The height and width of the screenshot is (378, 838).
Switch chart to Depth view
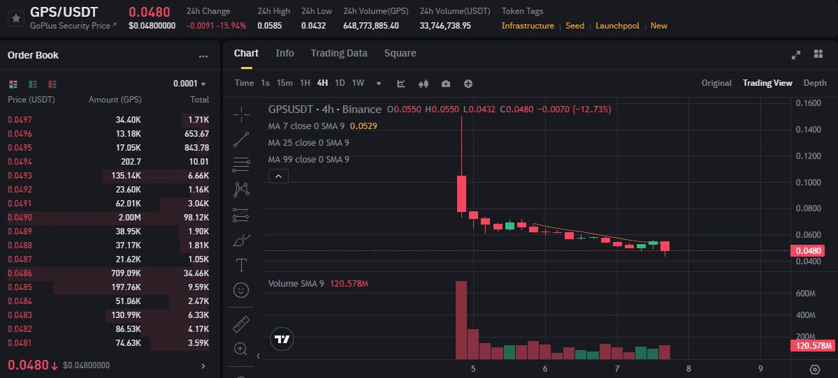tap(815, 83)
